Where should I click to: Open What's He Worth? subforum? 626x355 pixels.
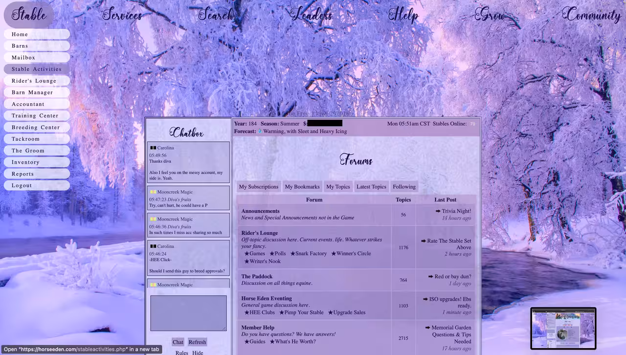click(x=293, y=342)
